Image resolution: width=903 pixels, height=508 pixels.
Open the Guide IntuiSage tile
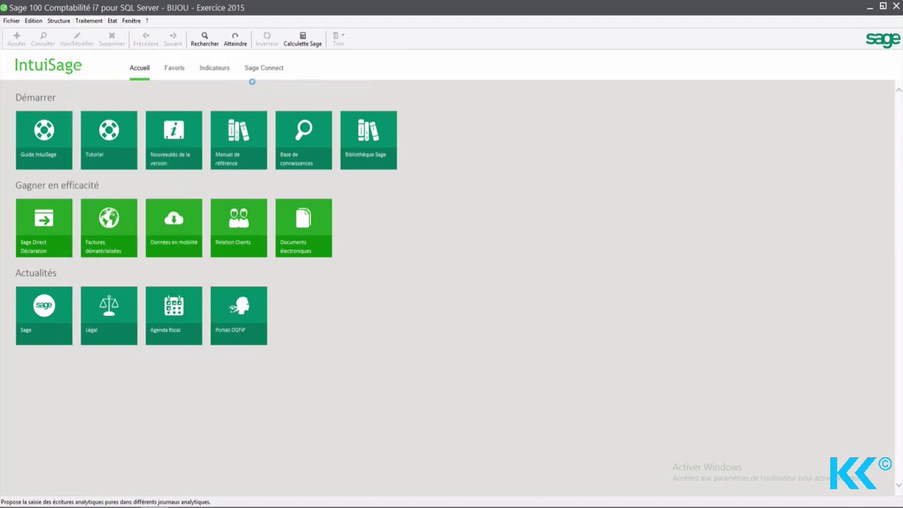click(x=44, y=140)
